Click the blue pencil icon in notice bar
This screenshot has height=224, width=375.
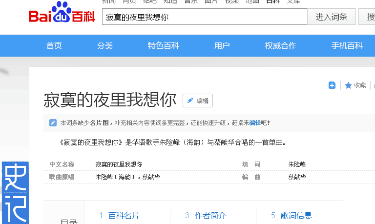(x=53, y=123)
